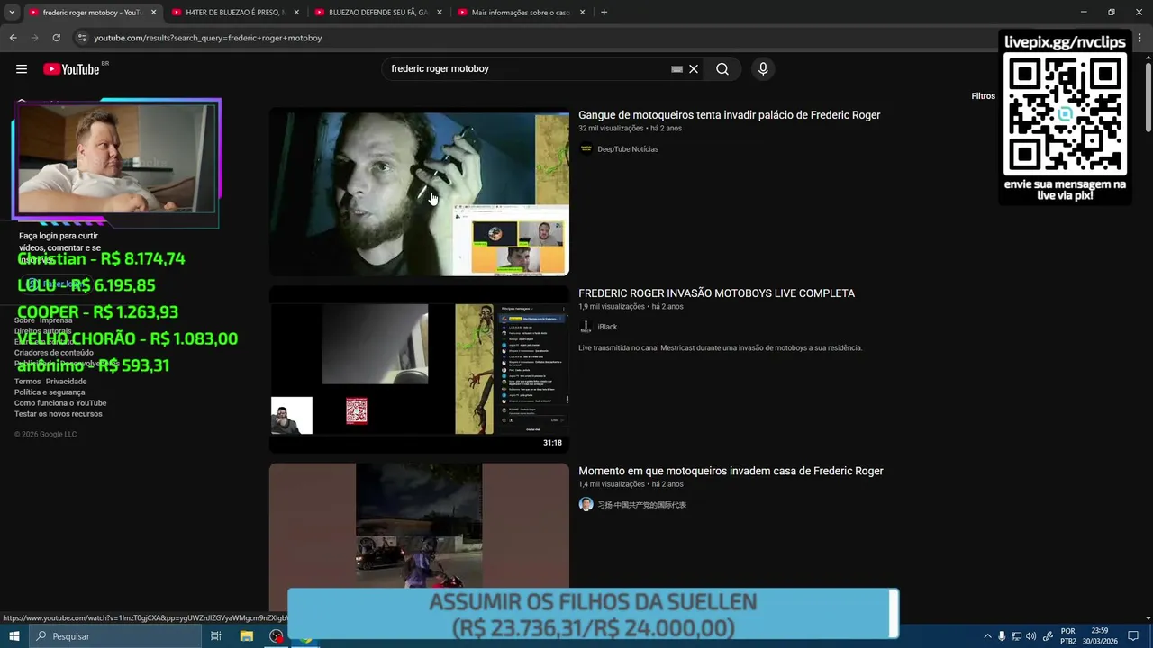Switch the POR PTB2 input language indicator

tap(1068, 636)
